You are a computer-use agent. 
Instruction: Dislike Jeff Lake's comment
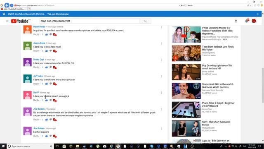[51, 84]
